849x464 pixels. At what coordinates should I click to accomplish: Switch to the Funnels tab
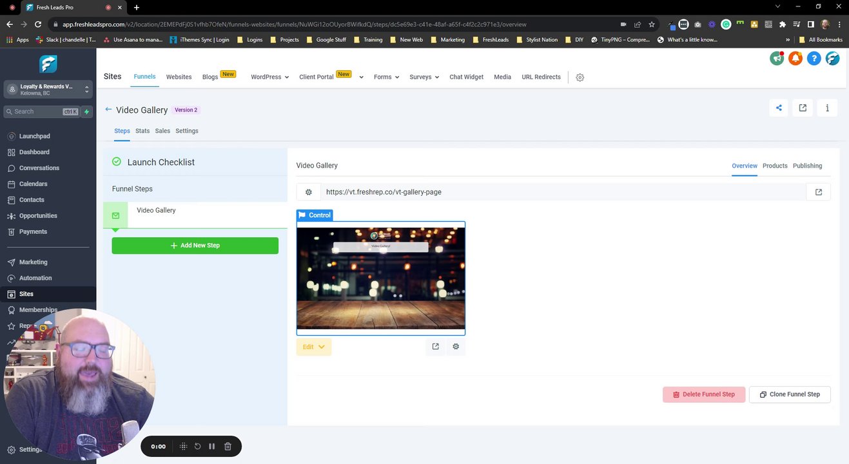tap(144, 77)
